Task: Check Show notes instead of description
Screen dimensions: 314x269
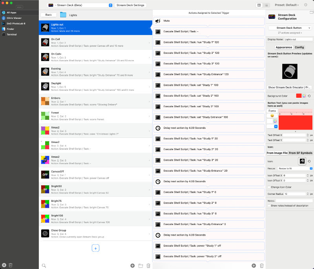Action: click(x=269, y=205)
